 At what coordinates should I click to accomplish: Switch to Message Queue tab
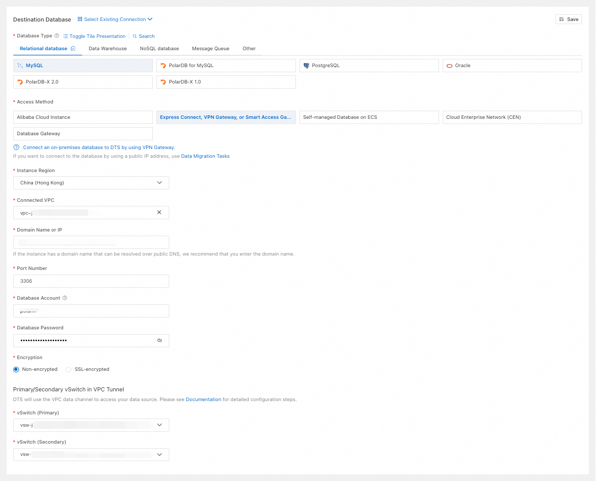point(211,49)
